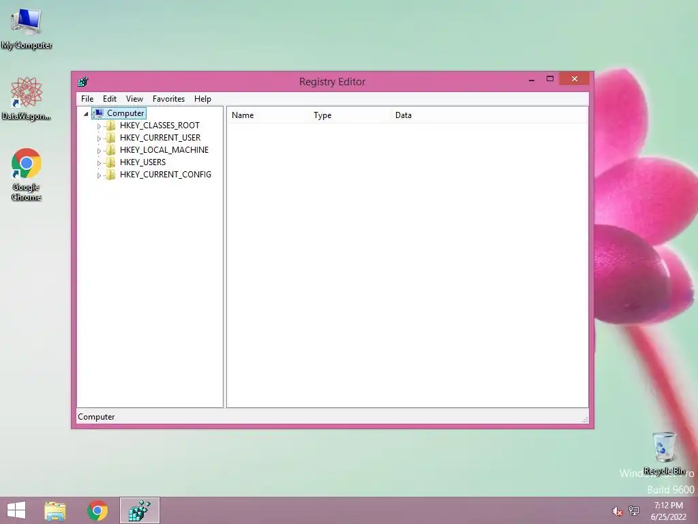Click the Type column header
Viewport: 698px width, 524px height.
[x=350, y=115]
